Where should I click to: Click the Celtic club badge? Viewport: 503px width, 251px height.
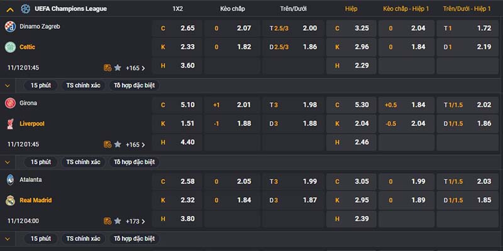[10, 47]
